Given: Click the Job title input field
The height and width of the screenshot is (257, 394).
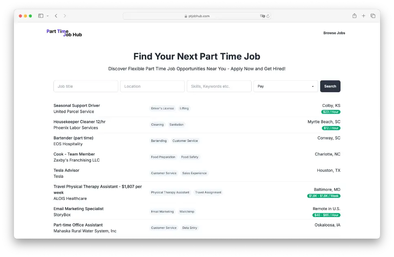Looking at the screenshot, I should tap(86, 86).
